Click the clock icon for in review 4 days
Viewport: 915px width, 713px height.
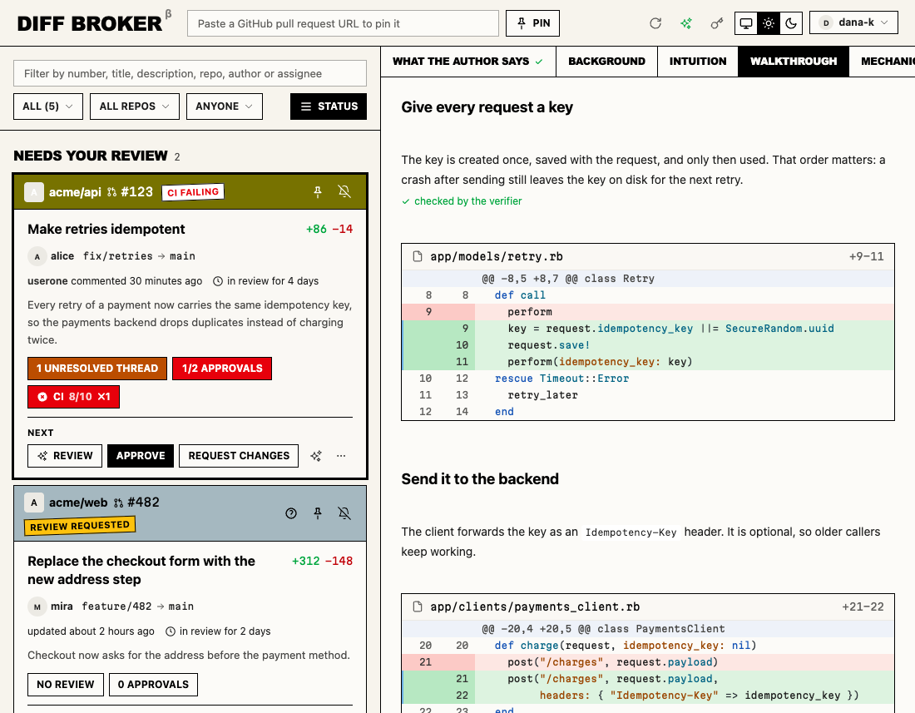(x=218, y=281)
